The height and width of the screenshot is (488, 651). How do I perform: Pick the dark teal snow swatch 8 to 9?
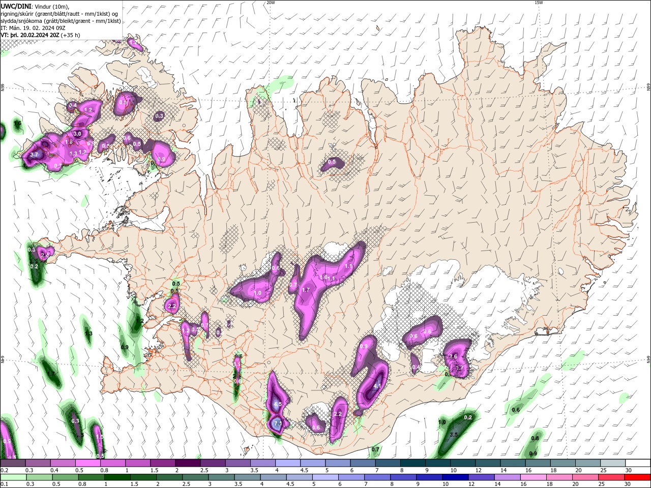point(412,463)
